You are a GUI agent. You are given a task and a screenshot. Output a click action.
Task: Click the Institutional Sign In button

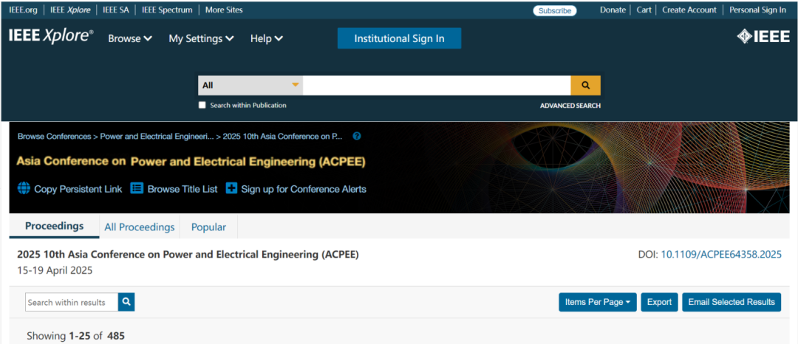pyautogui.click(x=399, y=38)
